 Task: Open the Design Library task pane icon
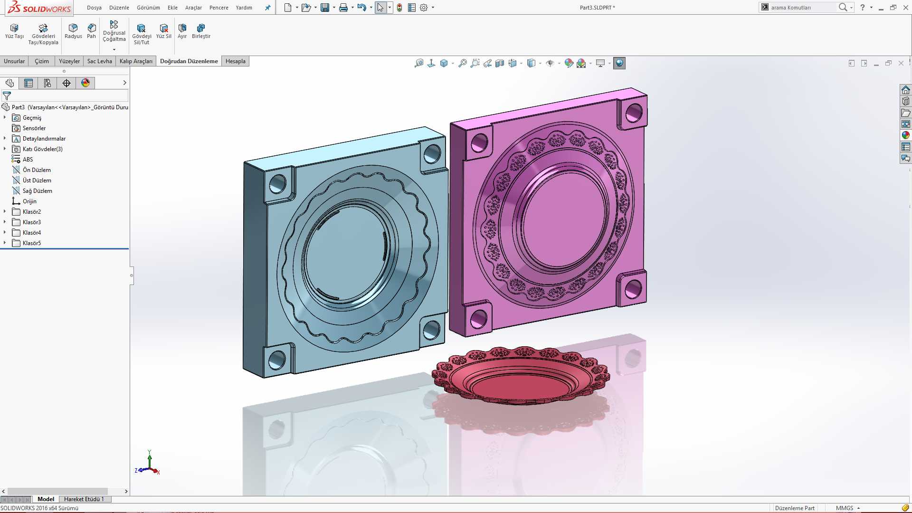point(906,101)
